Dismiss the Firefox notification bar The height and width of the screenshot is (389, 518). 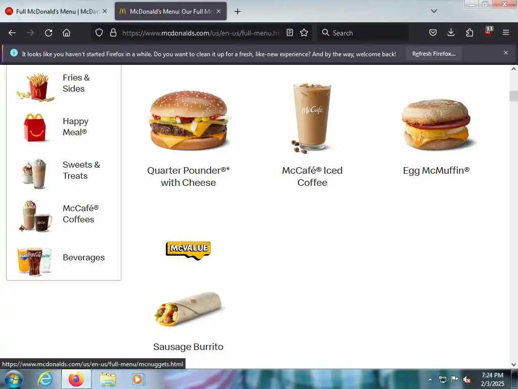(x=506, y=53)
